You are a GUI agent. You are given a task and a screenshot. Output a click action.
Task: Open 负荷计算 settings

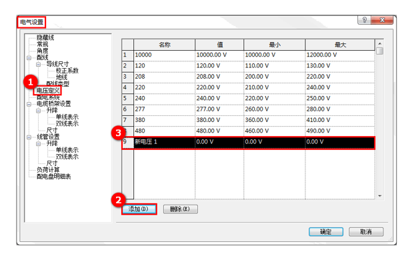(48, 170)
